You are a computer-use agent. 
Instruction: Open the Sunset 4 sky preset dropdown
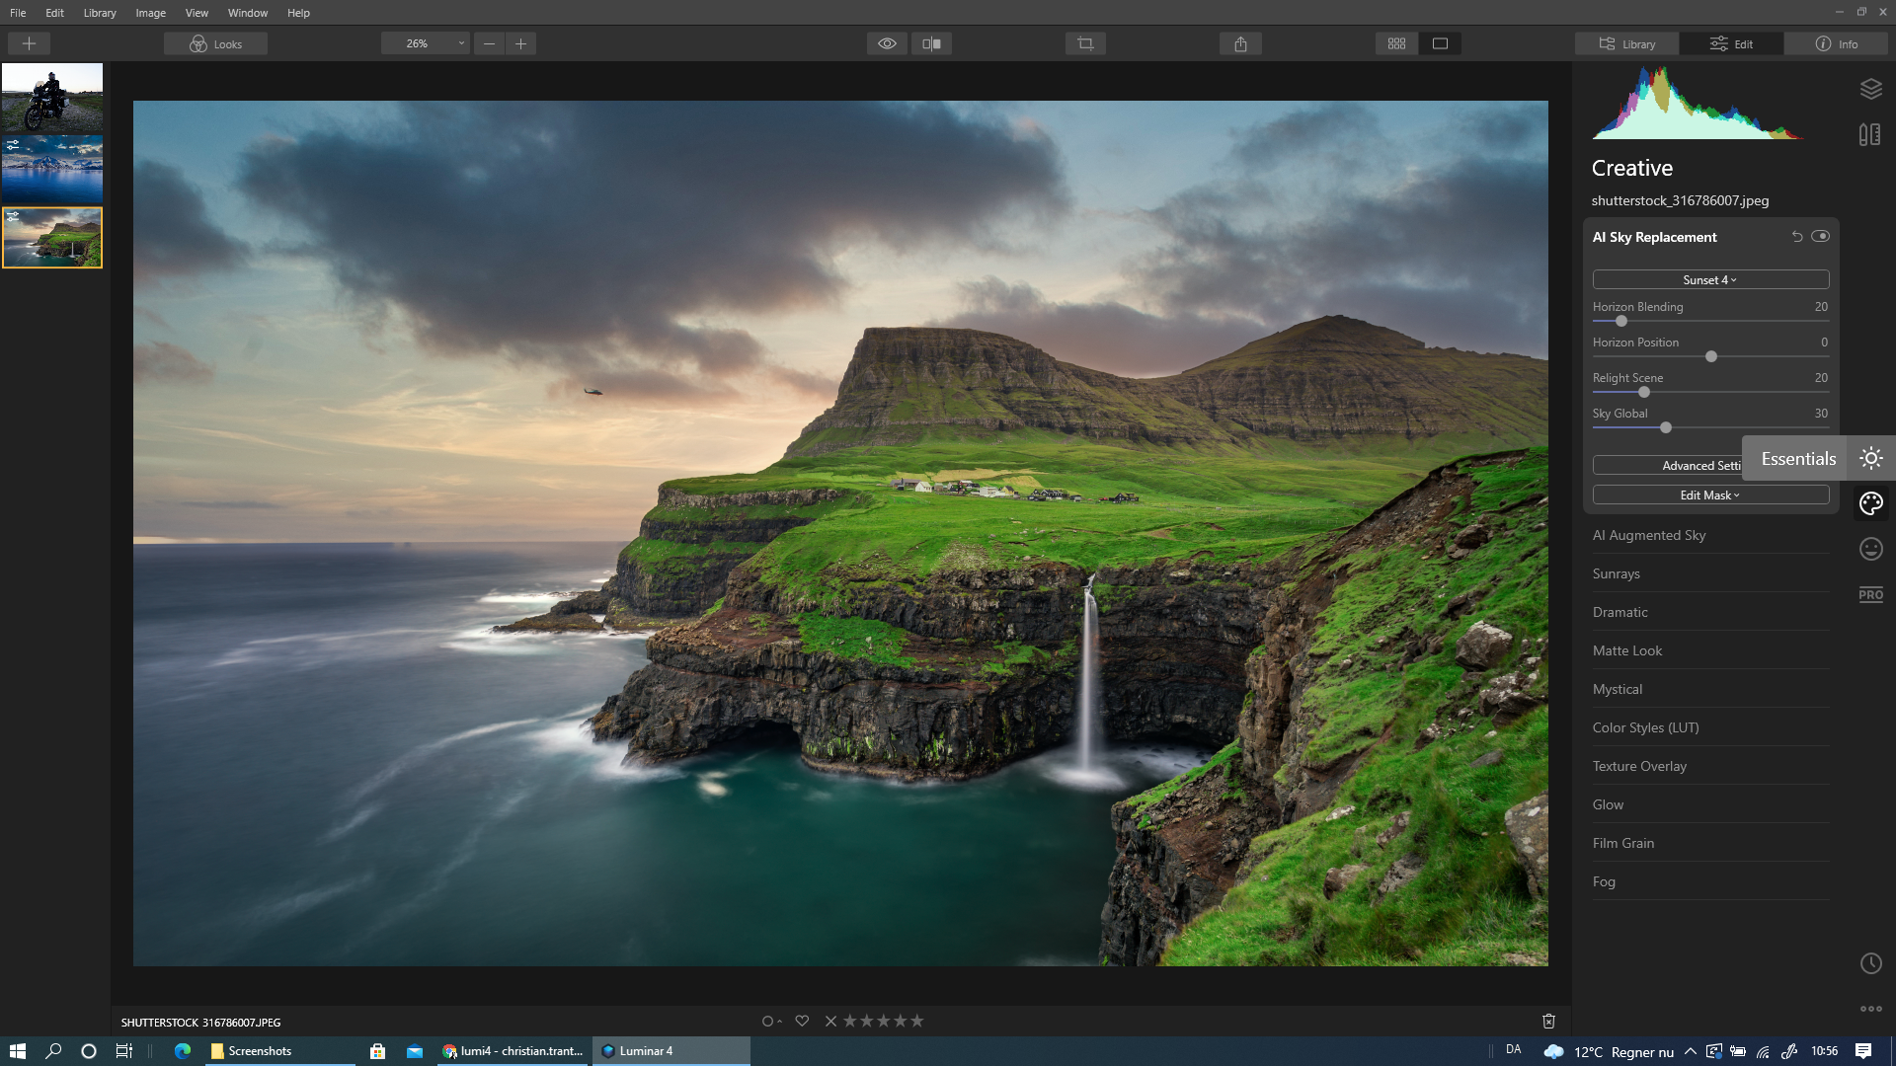[1709, 279]
